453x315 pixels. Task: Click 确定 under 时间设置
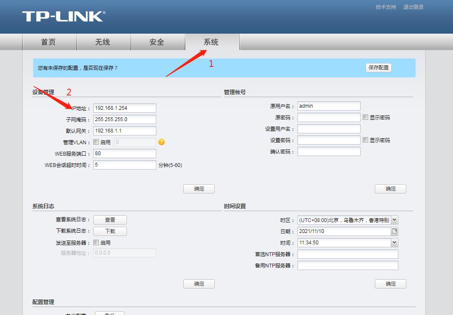click(390, 283)
